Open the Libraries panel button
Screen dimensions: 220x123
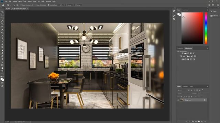click(214, 16)
